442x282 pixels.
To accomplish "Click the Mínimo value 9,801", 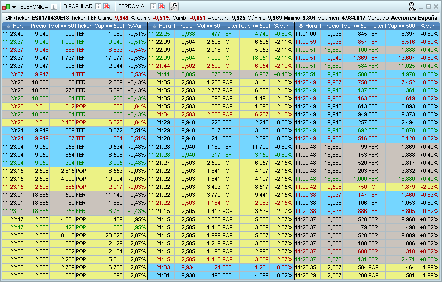I will [309, 18].
